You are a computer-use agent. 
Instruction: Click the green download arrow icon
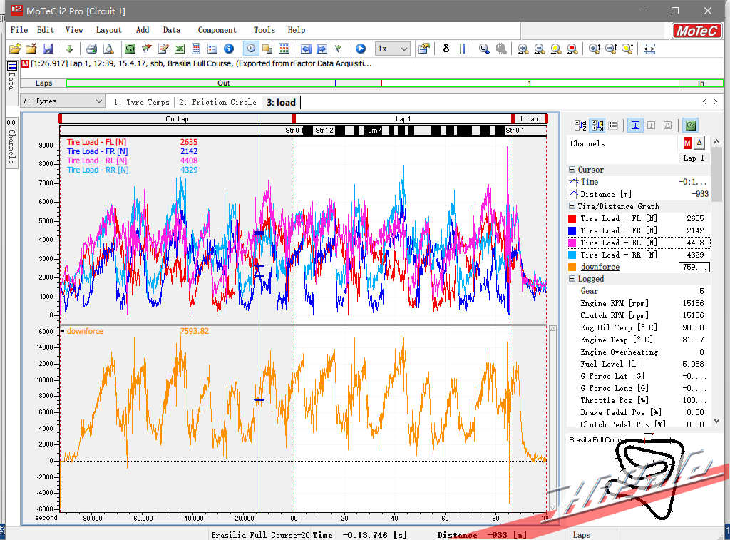(69, 49)
